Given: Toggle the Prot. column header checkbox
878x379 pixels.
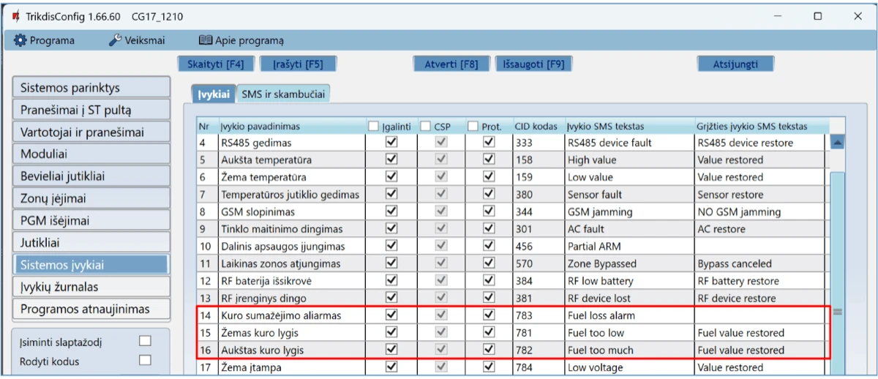Looking at the screenshot, I should tap(473, 126).
